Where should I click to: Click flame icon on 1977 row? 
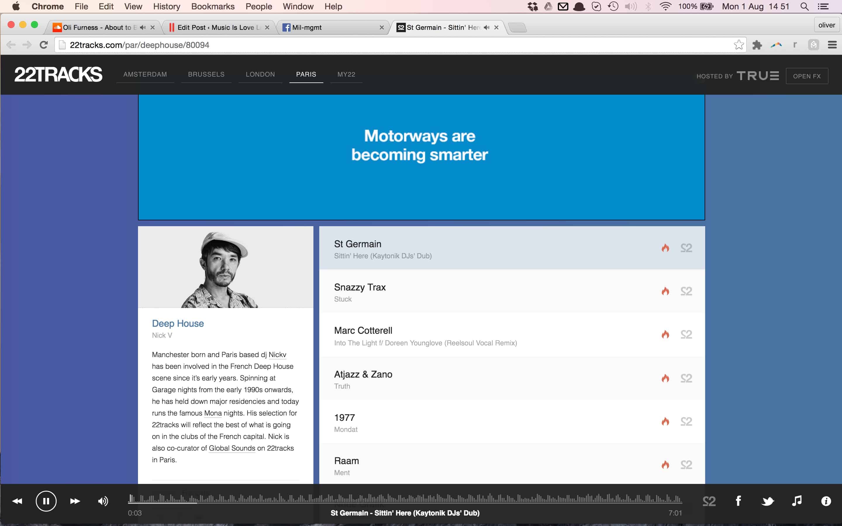[x=665, y=421]
